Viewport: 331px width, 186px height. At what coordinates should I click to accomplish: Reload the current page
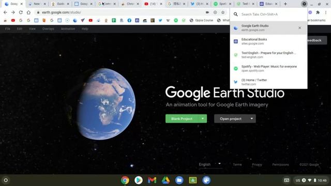[x=21, y=12]
